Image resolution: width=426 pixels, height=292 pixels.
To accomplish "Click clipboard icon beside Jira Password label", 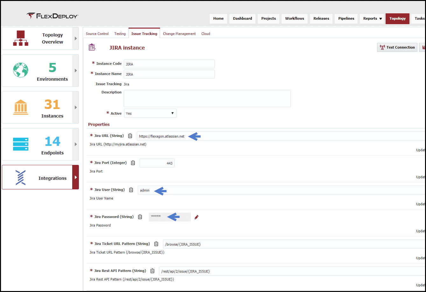I will (140, 217).
